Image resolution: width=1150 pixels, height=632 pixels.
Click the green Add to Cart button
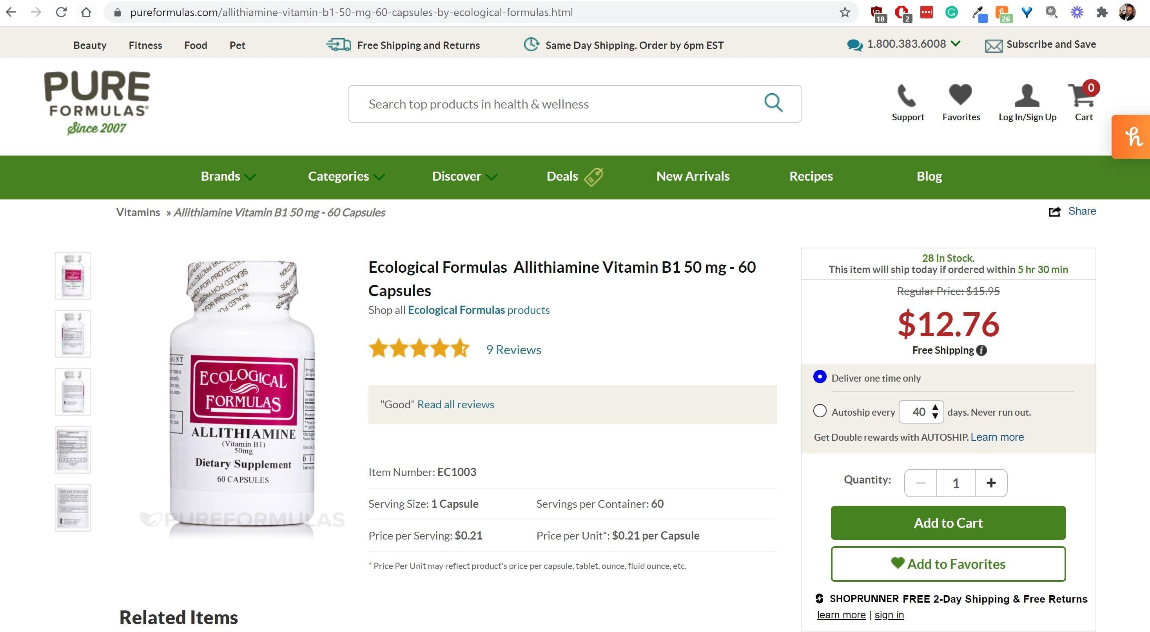click(948, 523)
